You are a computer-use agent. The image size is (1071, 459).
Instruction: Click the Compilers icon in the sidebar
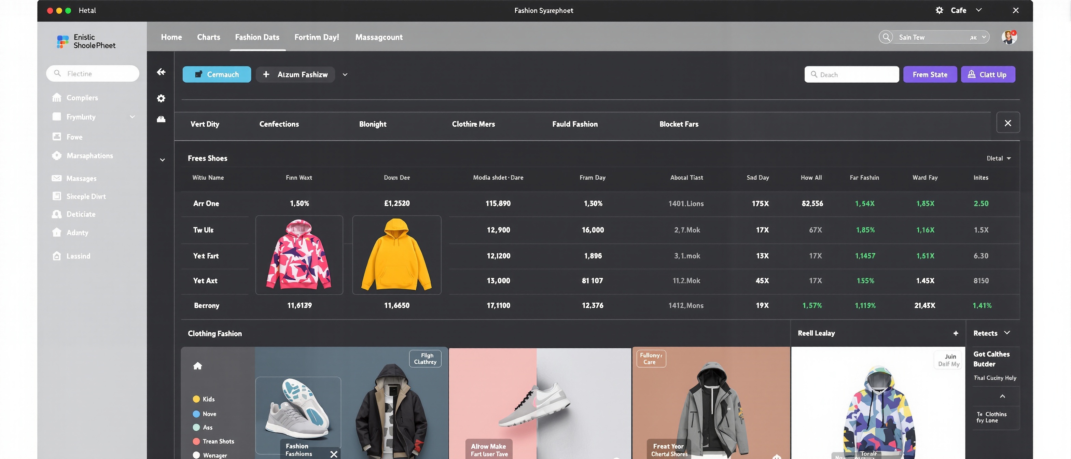(x=57, y=97)
